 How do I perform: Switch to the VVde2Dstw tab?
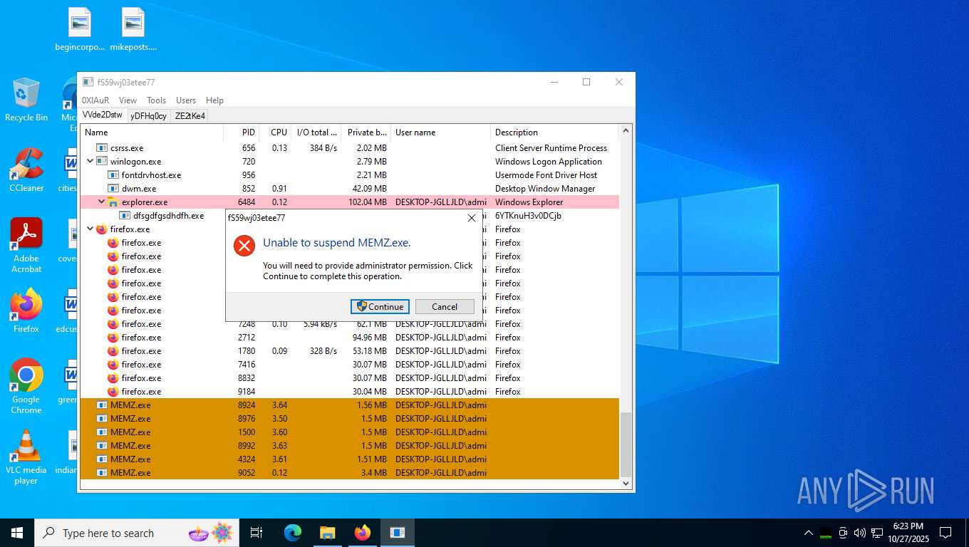pyautogui.click(x=103, y=115)
